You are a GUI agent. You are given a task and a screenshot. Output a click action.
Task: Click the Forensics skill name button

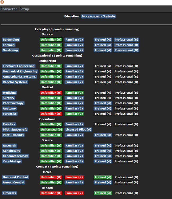[x=10, y=114]
